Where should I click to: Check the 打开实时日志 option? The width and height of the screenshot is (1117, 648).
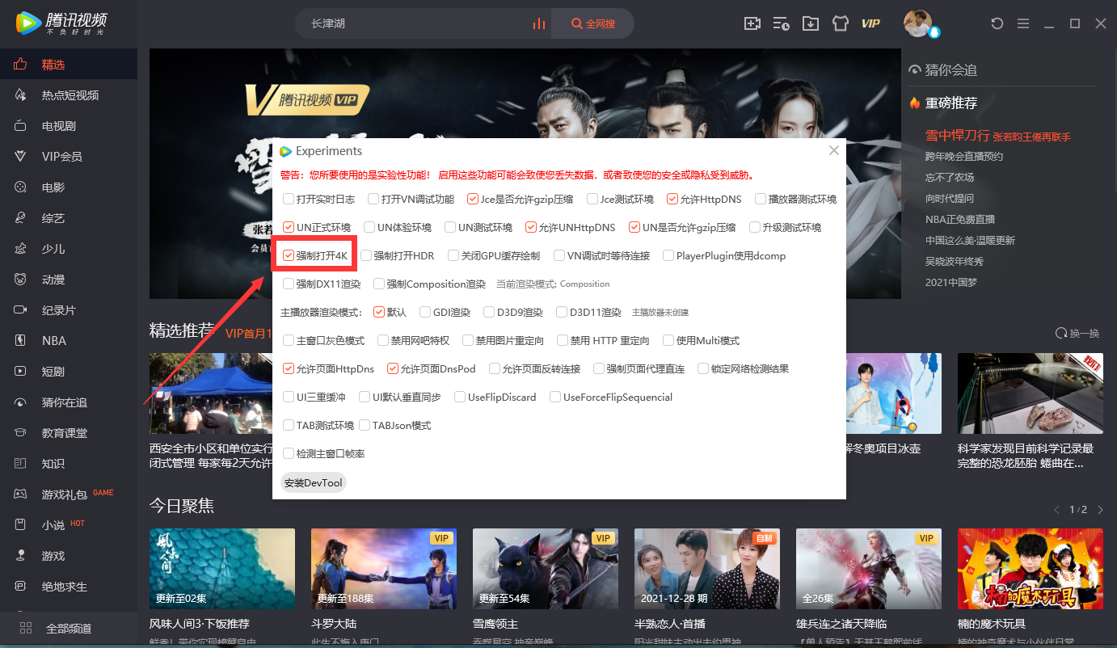pyautogui.click(x=288, y=198)
